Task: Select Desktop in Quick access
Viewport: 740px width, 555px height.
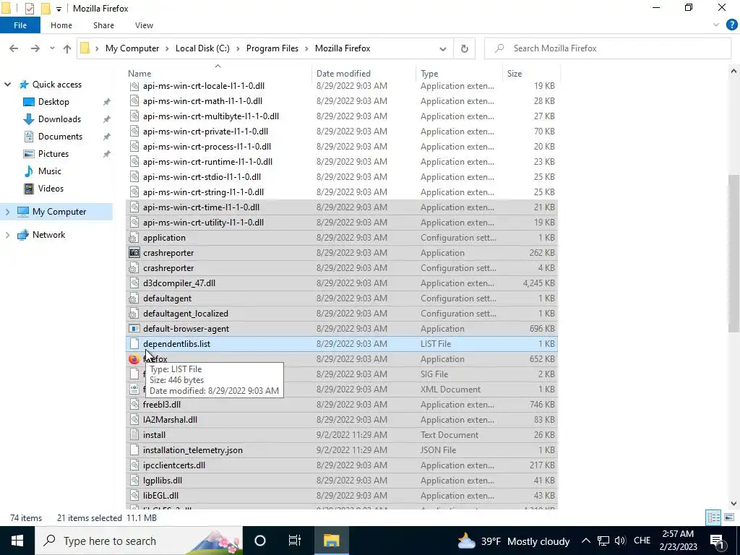Action: tap(53, 101)
